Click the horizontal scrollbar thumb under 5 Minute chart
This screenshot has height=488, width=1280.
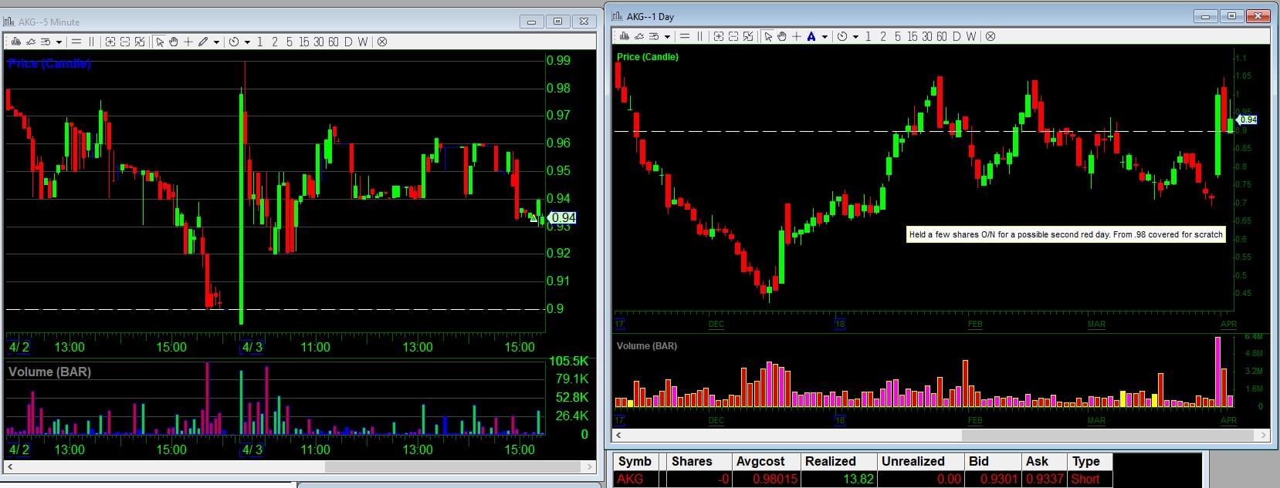tap(452, 466)
